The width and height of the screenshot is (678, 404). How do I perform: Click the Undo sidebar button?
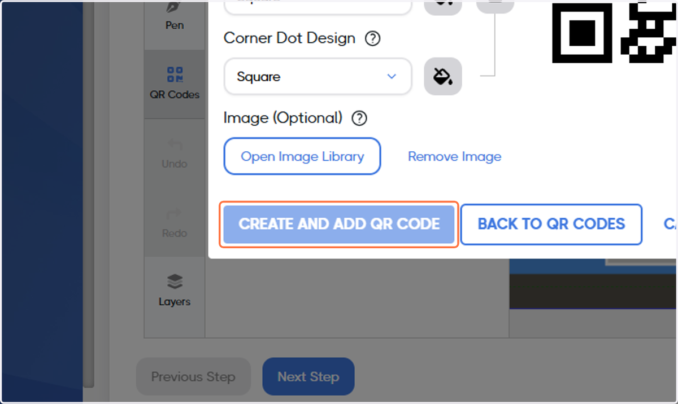tap(175, 153)
